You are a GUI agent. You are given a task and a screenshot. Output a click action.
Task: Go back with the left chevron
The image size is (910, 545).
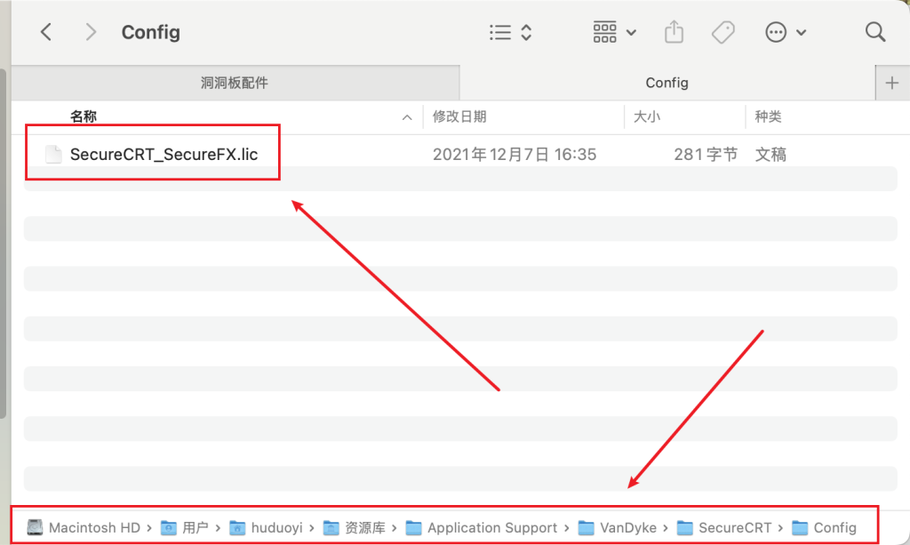(46, 32)
